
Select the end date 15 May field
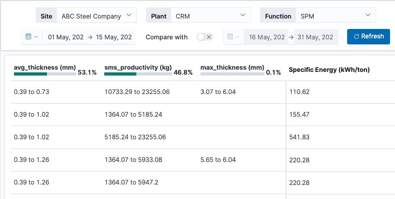[x=114, y=37]
